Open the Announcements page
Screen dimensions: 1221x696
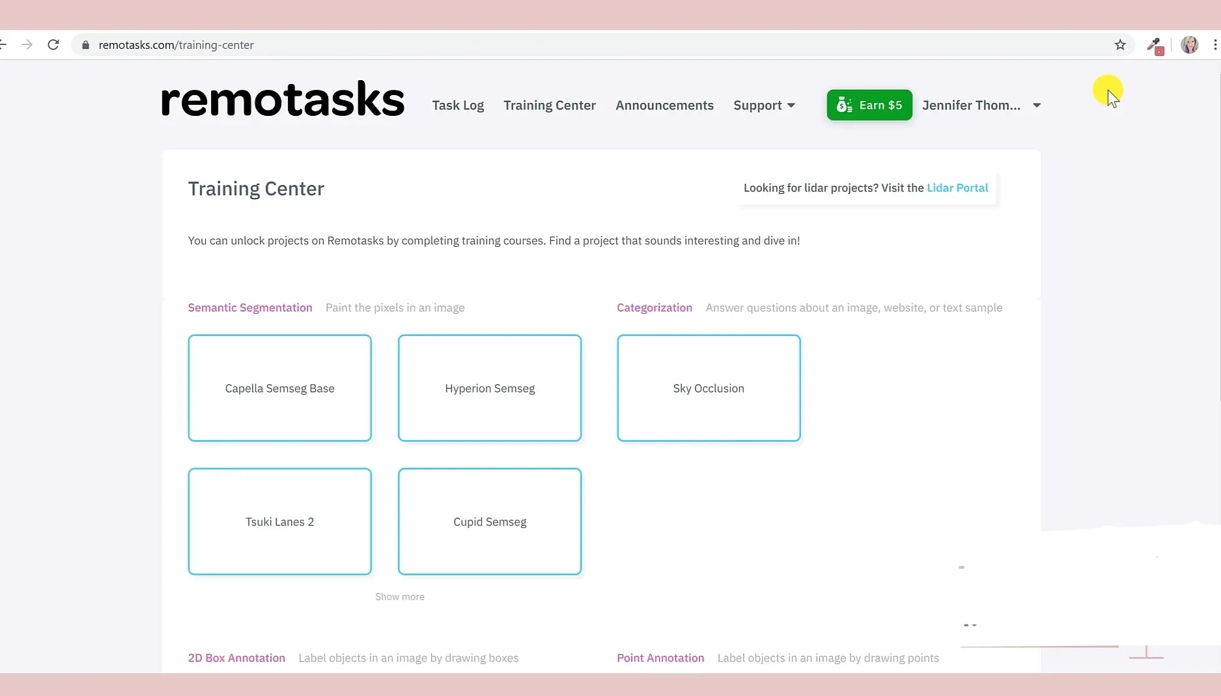(664, 105)
